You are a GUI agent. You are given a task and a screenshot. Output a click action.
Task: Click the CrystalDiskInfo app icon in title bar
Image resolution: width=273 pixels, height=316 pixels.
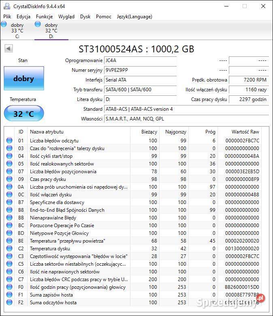7,6
